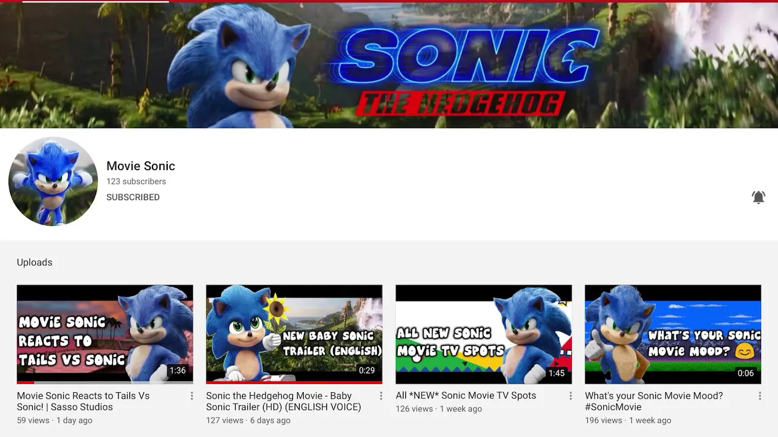Open the All *NEW* Sonic Movie TV Spots title

point(466,396)
